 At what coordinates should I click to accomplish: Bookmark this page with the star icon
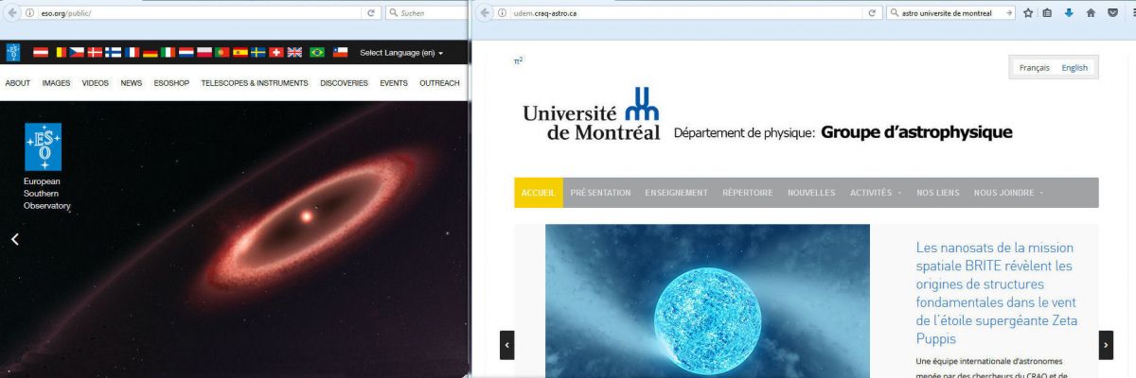point(1028,13)
